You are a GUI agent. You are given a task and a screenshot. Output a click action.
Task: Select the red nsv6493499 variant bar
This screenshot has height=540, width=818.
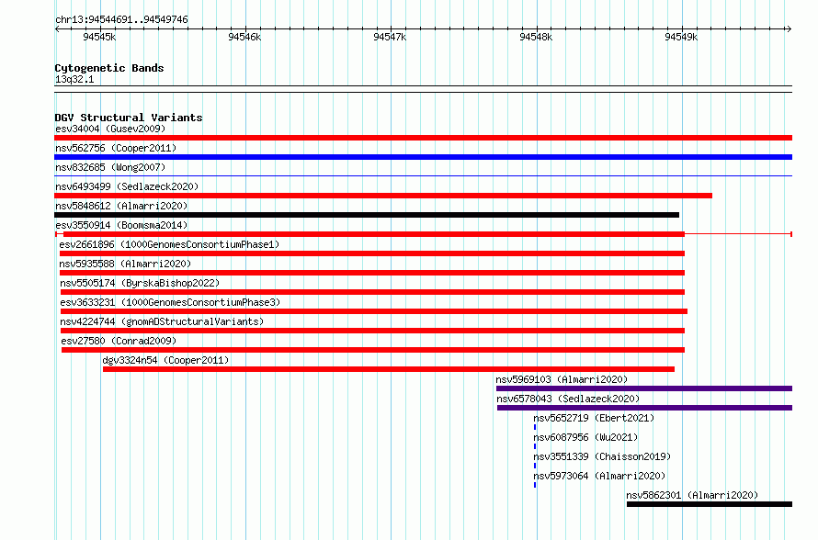point(383,196)
